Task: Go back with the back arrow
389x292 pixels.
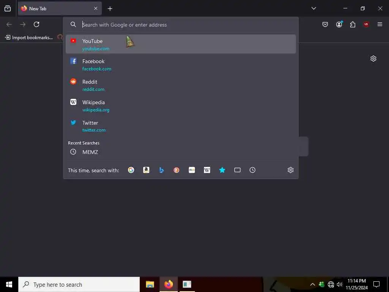Action: coord(9,24)
